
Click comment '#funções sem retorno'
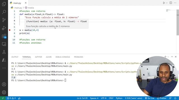coord(32,39)
